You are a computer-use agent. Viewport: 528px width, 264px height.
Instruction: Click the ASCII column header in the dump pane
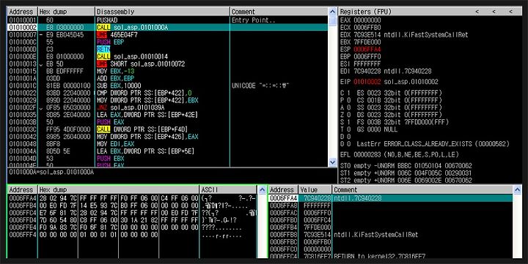228,189
